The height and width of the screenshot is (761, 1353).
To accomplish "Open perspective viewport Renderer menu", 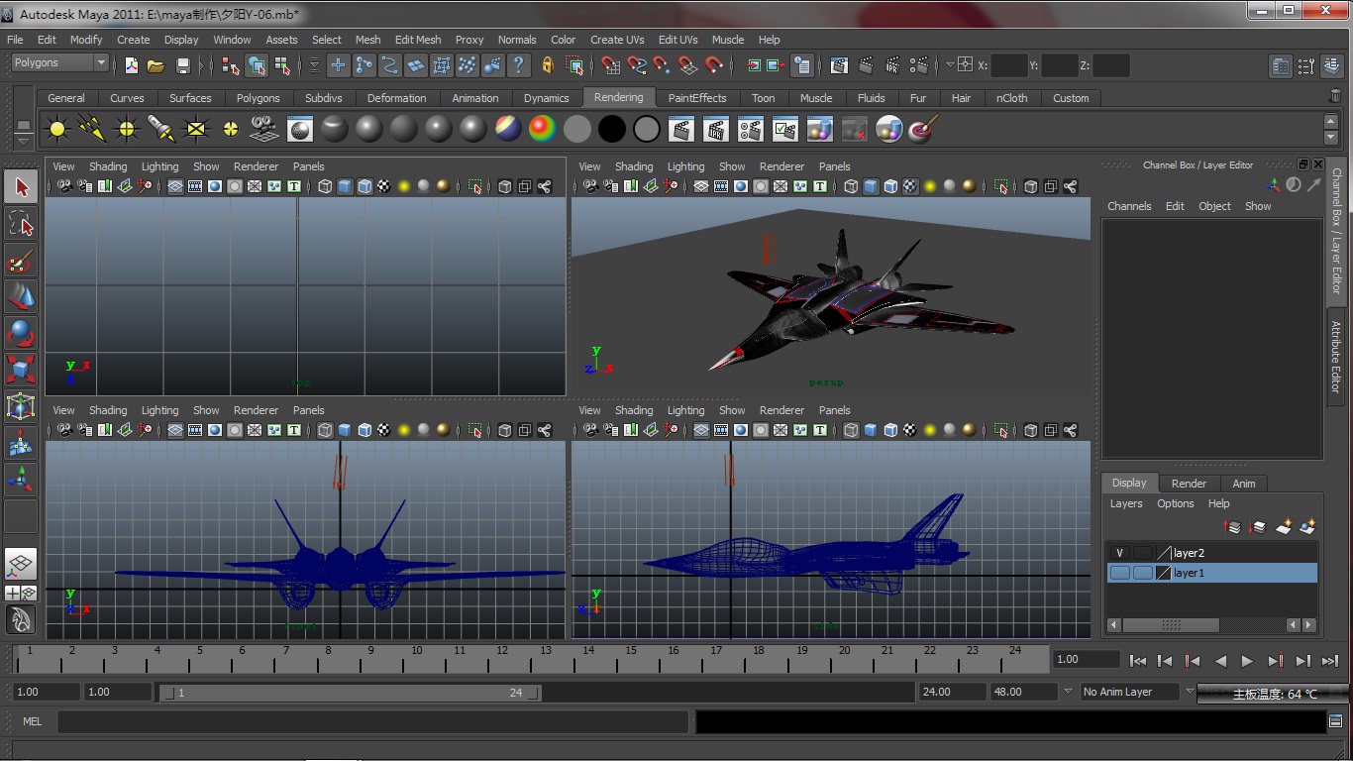I will (781, 166).
